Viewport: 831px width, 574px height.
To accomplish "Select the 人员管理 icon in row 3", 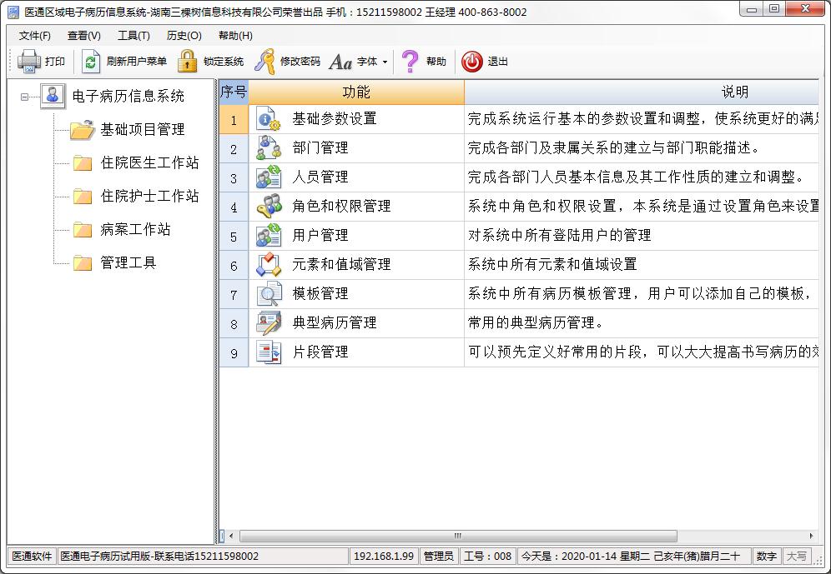I will (x=268, y=177).
